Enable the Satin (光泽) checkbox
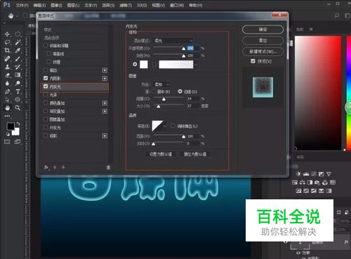 [46, 95]
